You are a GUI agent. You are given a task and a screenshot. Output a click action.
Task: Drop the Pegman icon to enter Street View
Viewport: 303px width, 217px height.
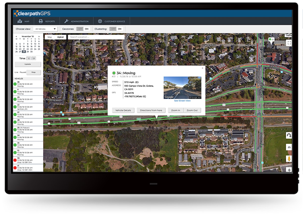point(289,158)
